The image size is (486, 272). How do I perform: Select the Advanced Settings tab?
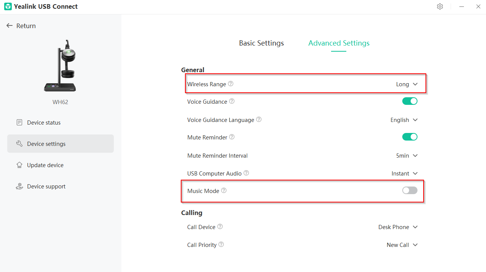pos(339,43)
